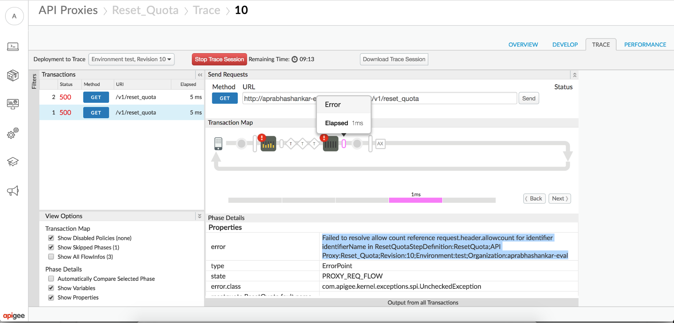Switch to the PERFORMANCE tab

[x=645, y=45]
